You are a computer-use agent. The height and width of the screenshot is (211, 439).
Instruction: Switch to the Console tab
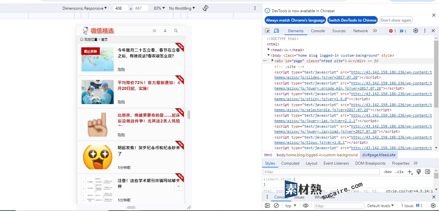pyautogui.click(x=318, y=31)
